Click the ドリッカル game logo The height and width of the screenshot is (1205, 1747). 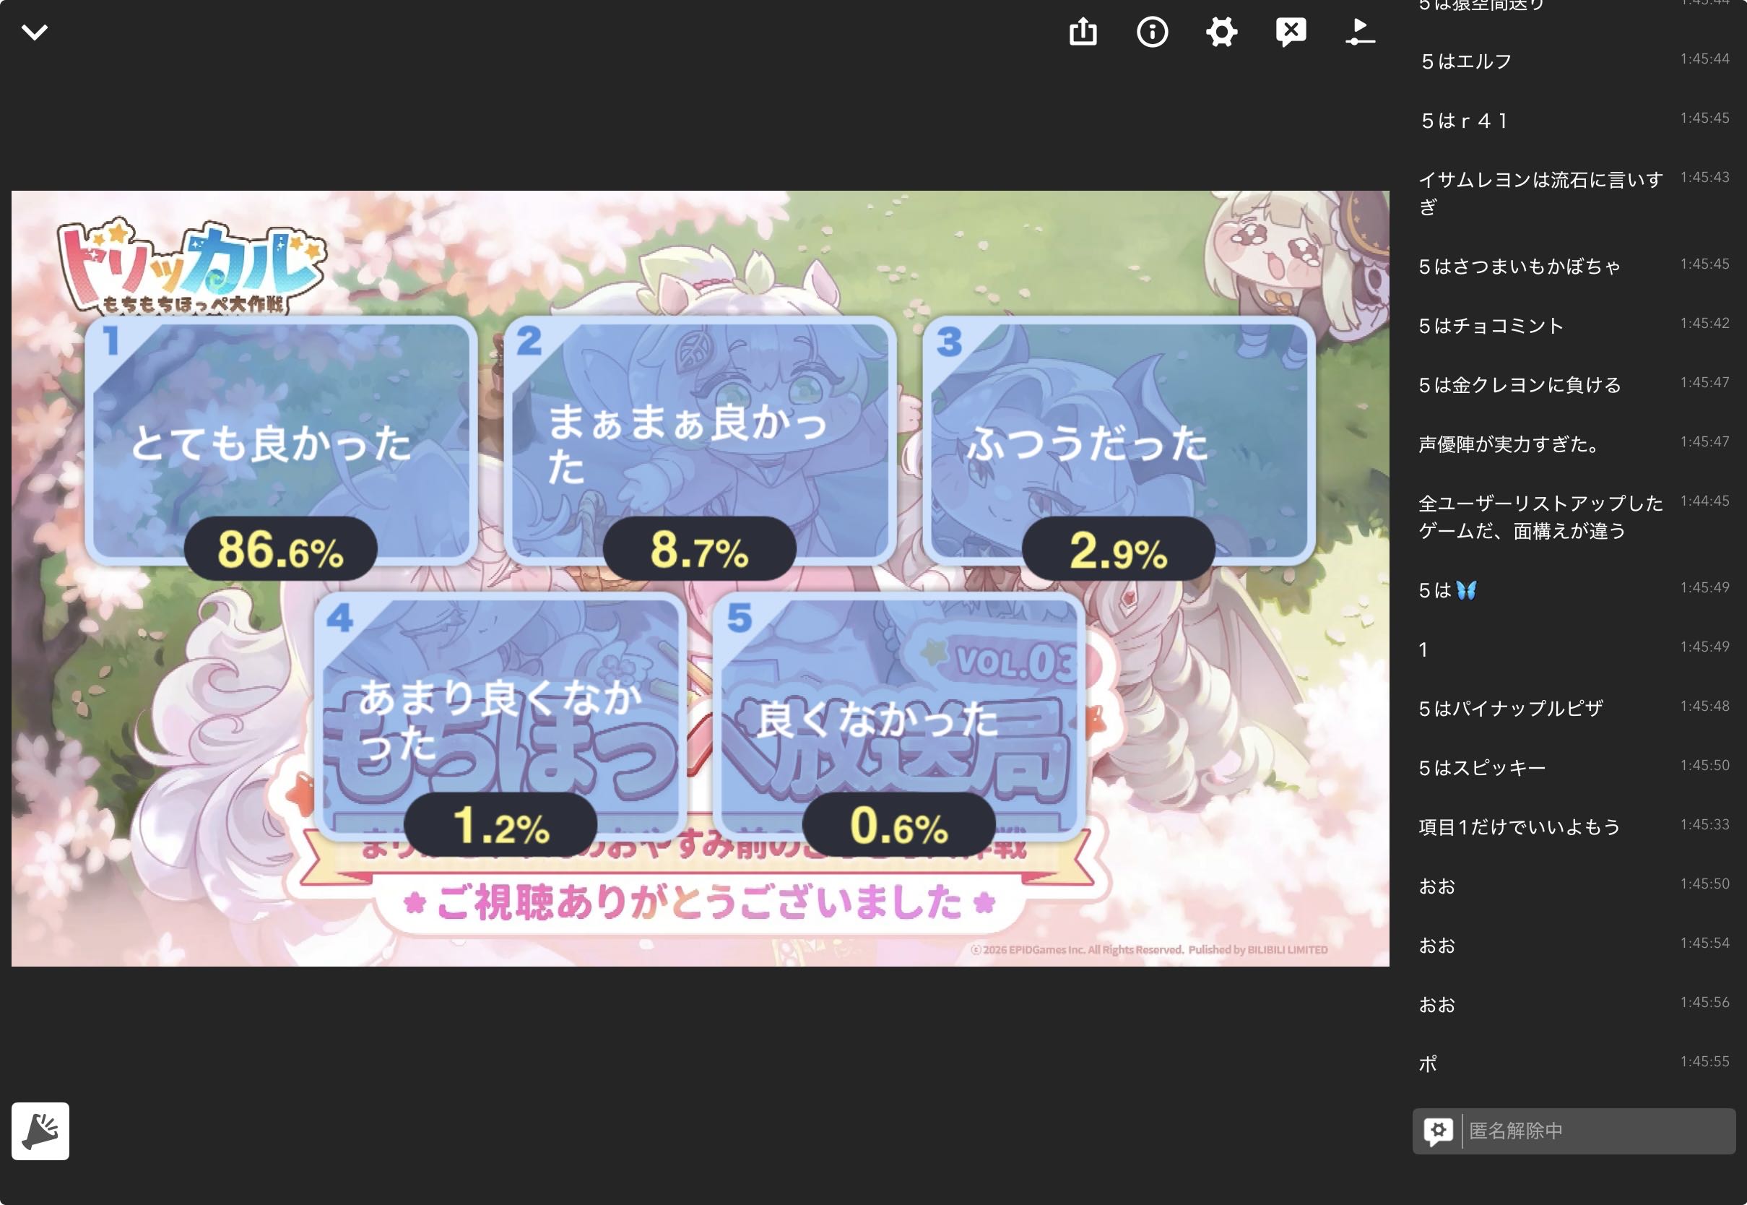(x=191, y=266)
